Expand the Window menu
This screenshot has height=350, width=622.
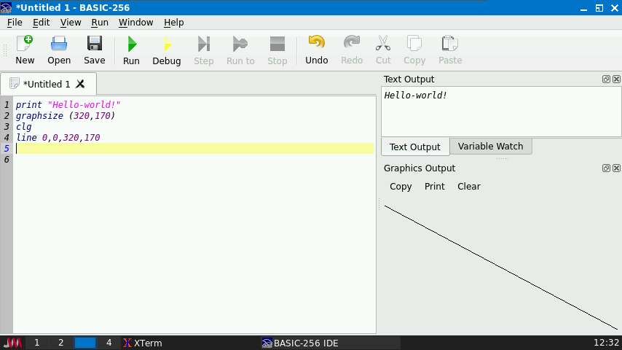(135, 23)
